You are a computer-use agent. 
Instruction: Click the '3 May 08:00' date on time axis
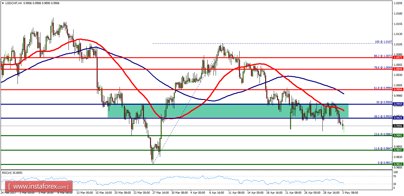(x=350, y=192)
